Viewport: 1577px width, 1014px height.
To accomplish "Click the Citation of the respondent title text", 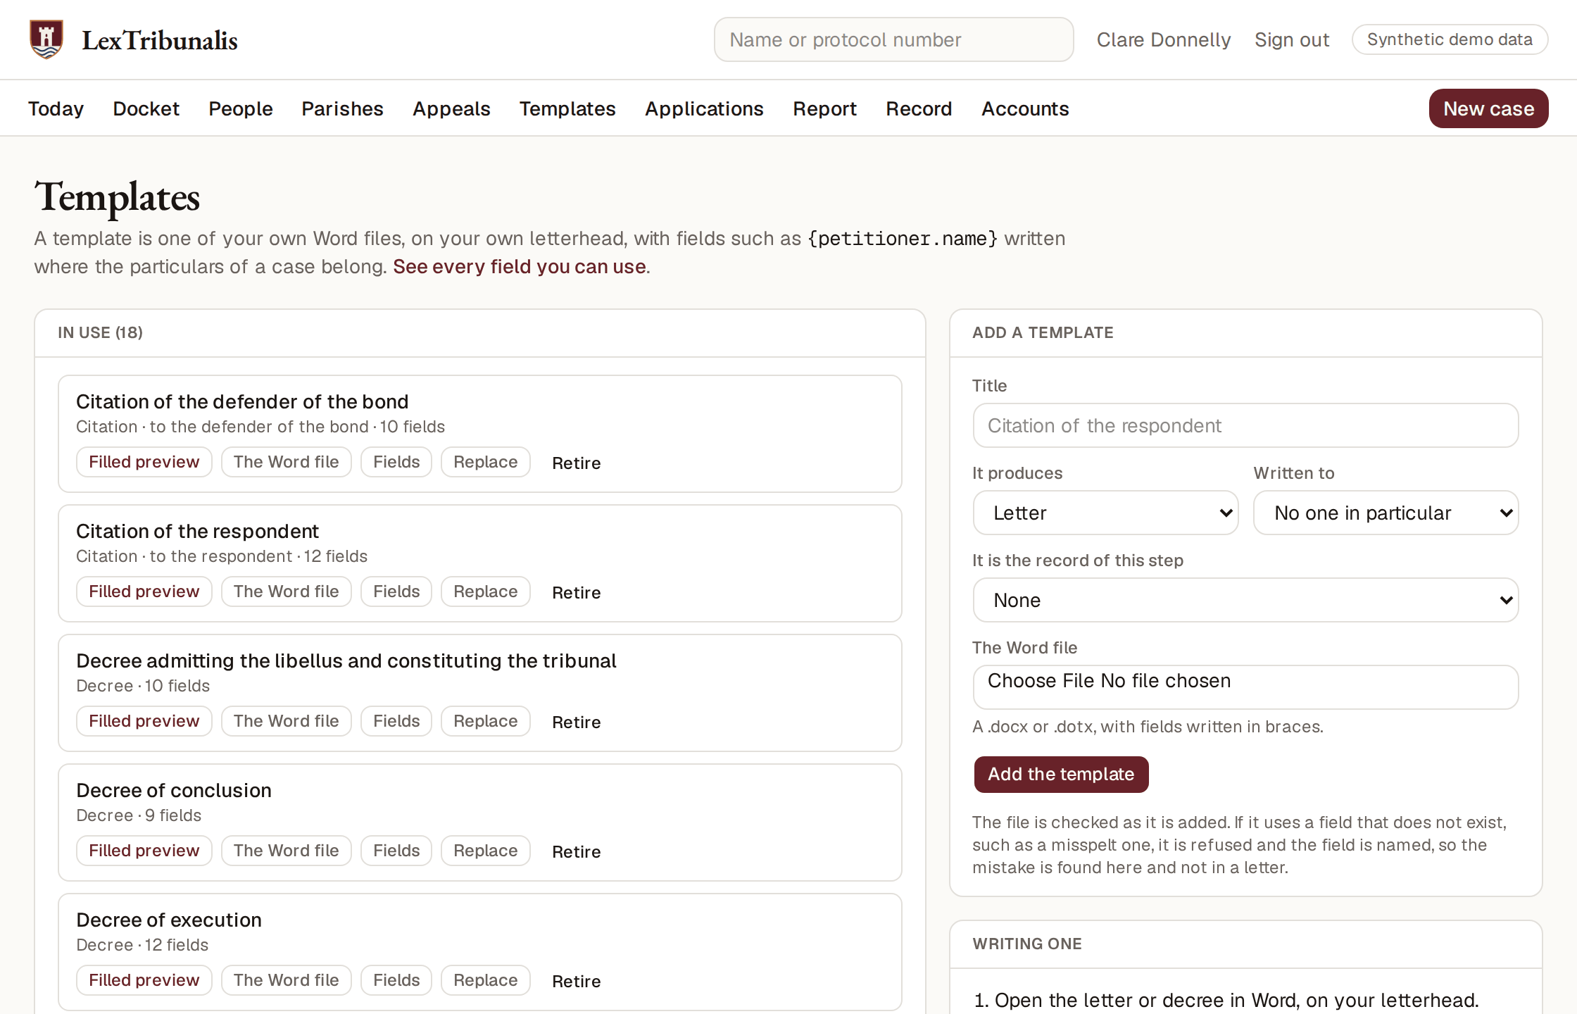I will (x=197, y=531).
